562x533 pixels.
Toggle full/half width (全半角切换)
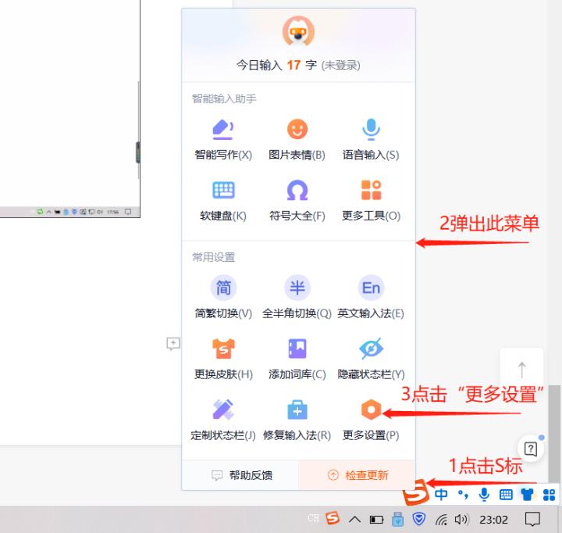(297, 298)
